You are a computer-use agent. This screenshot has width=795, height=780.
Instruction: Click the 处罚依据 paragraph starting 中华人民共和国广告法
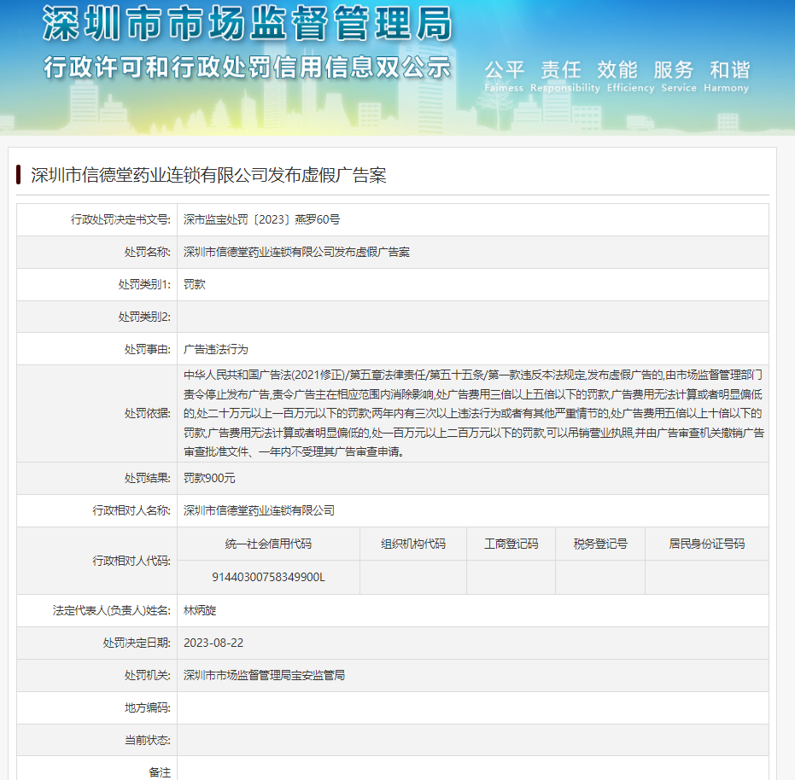[x=474, y=414]
